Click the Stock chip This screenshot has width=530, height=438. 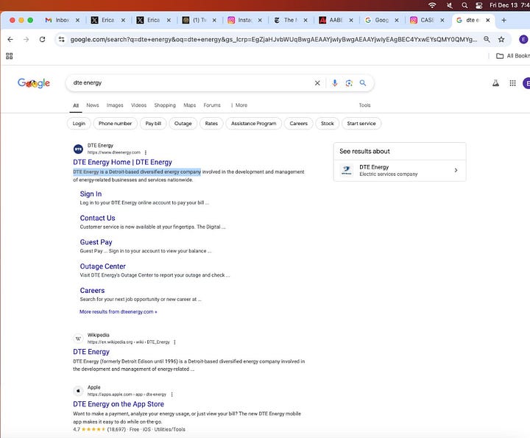point(327,124)
